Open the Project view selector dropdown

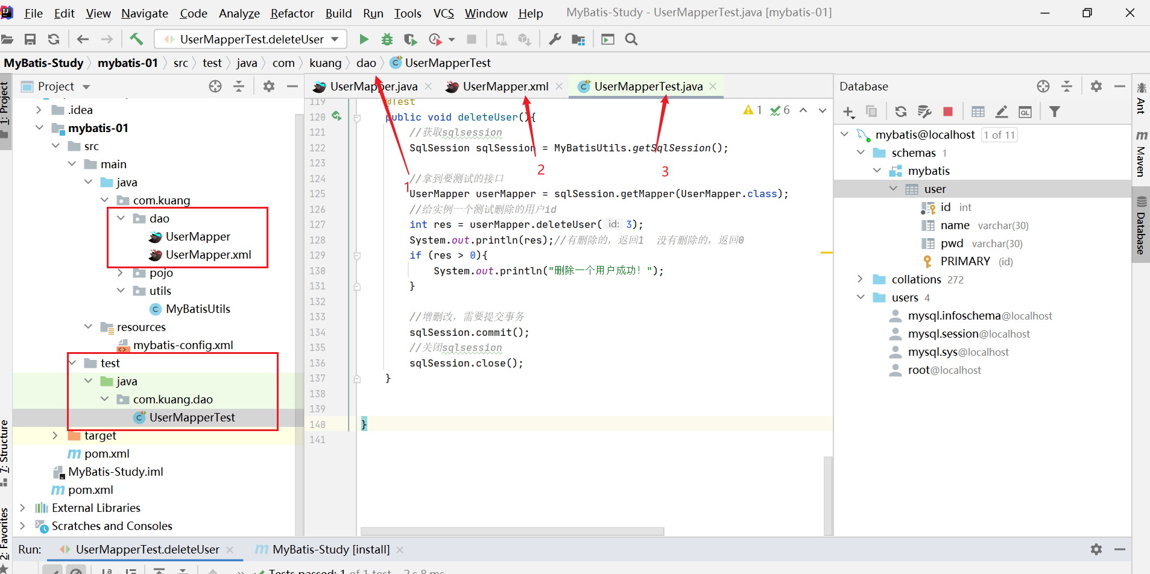click(x=86, y=87)
